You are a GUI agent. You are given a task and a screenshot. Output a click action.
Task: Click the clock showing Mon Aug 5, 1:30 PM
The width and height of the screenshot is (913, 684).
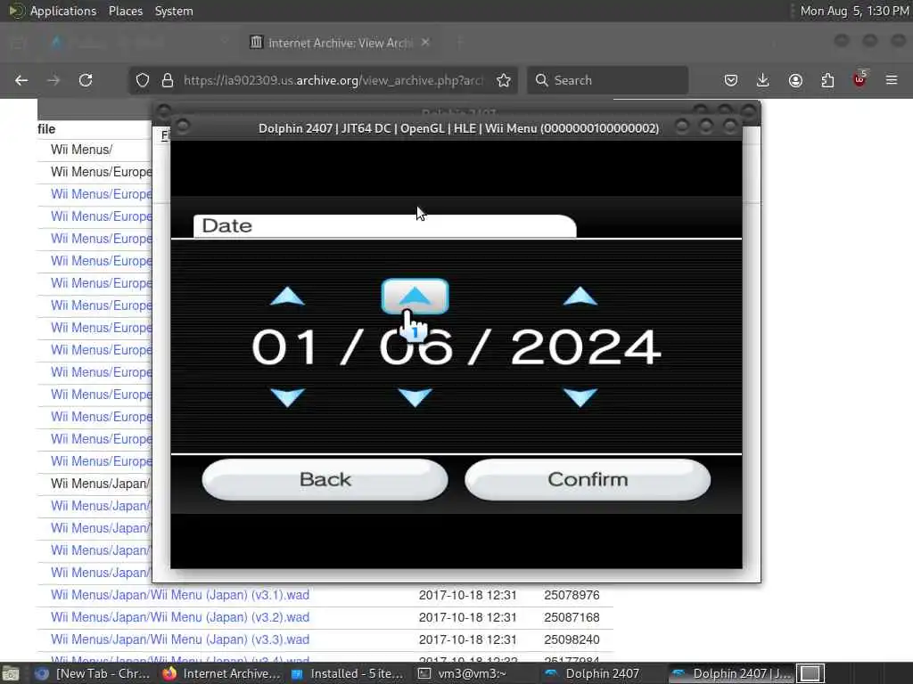(x=854, y=11)
